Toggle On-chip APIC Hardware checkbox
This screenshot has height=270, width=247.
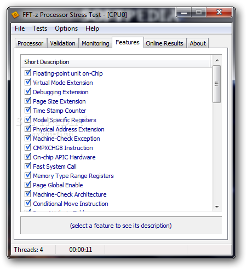coord(28,157)
